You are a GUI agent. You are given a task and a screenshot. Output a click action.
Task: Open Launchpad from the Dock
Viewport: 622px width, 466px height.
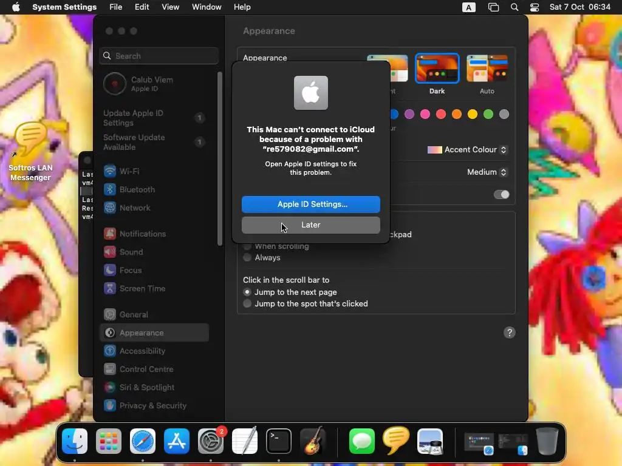tap(109, 441)
